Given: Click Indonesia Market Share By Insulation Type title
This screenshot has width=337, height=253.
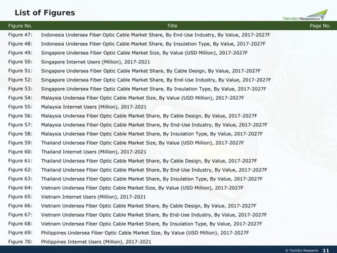Looking at the screenshot, I should coord(153,44).
